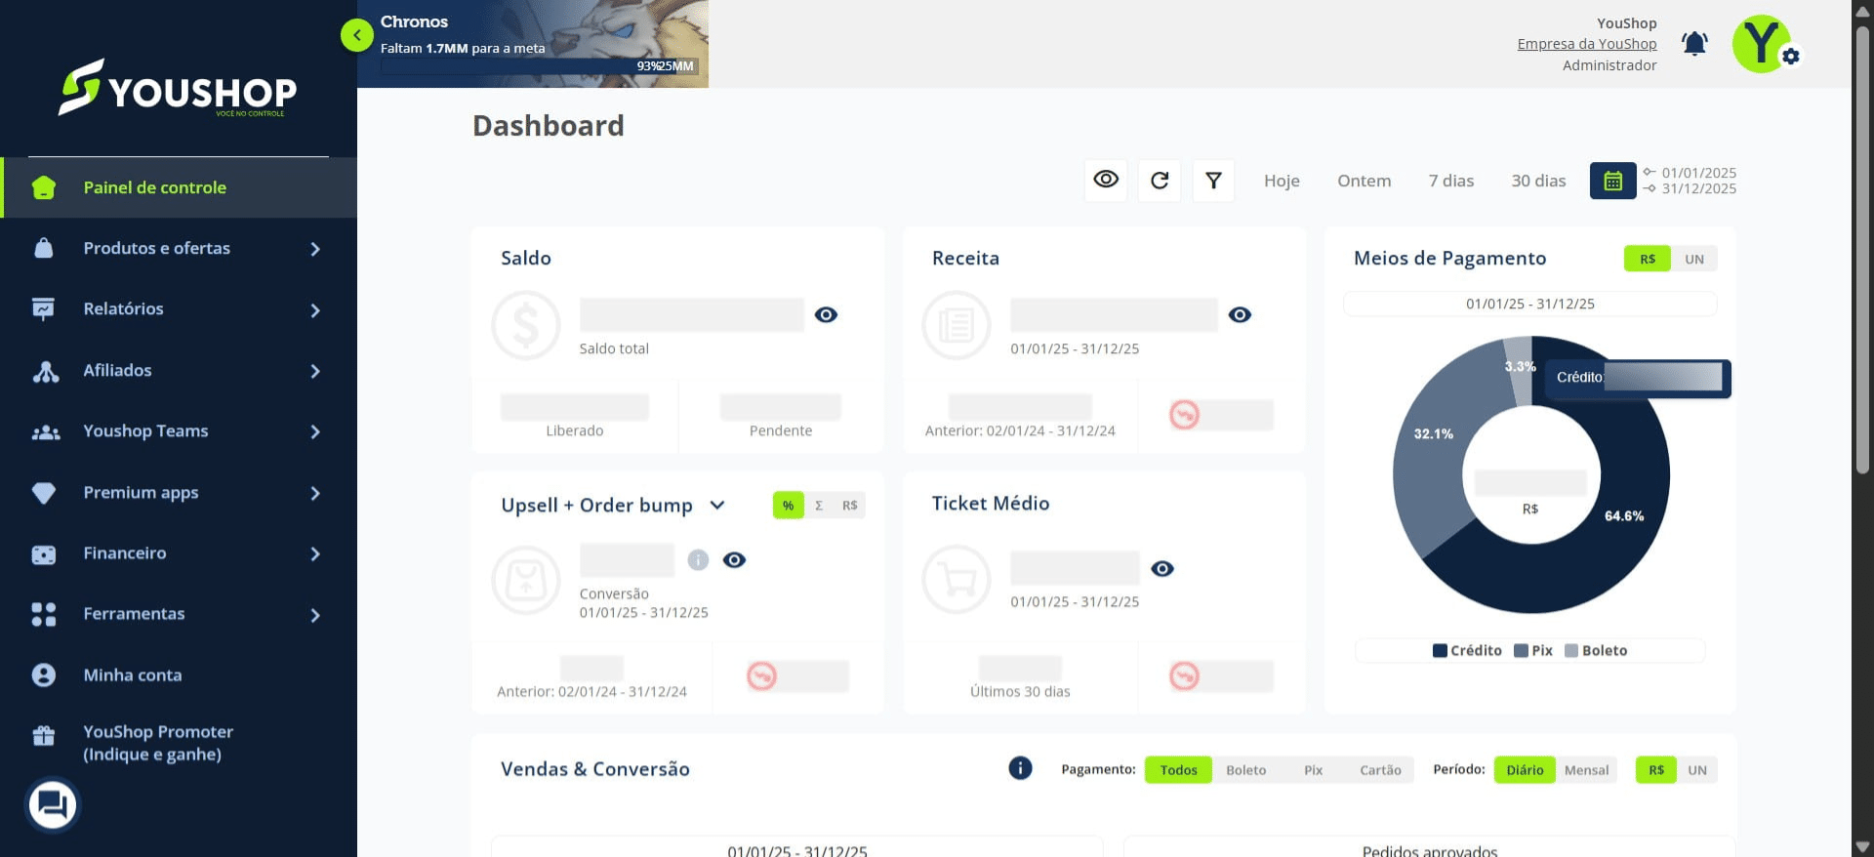The image size is (1874, 857).
Task: Open Upsell + Order bump dropdown
Action: (x=717, y=505)
